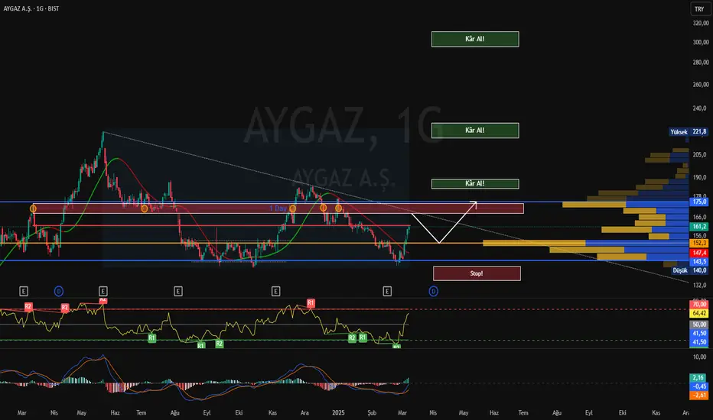Click the 300,00 price axis label
Screen dimensions: 713x420
[x=701, y=42]
